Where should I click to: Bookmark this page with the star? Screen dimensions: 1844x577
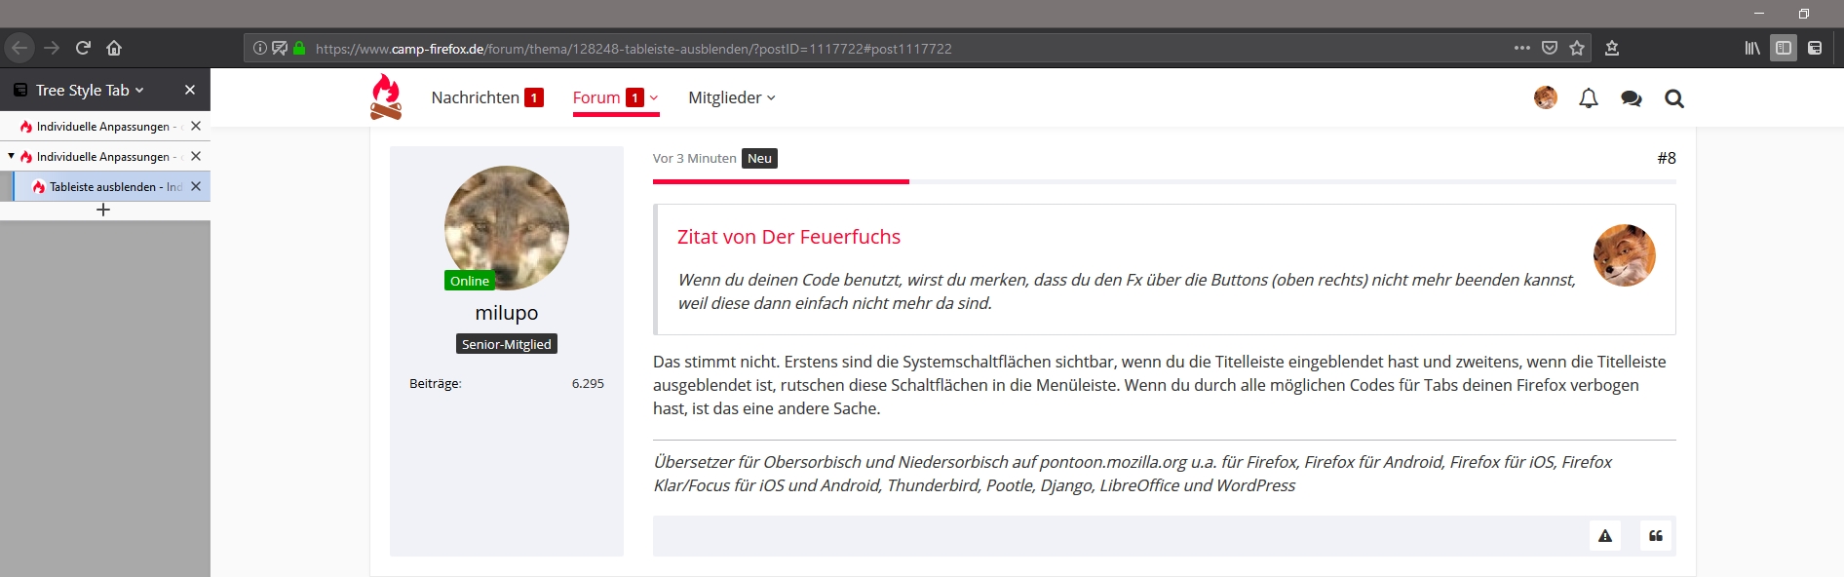point(1577,48)
